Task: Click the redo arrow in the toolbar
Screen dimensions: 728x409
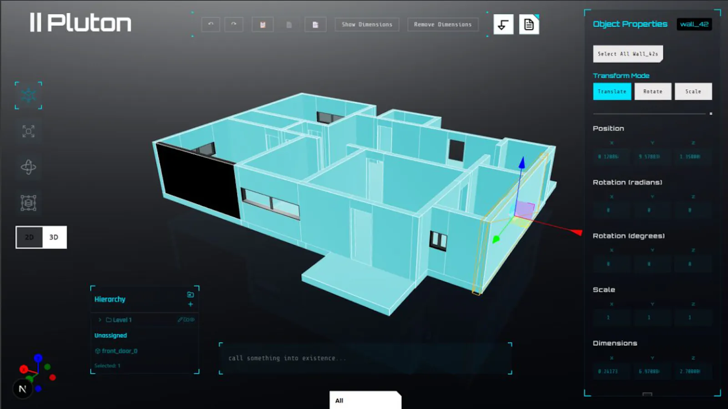Action: coord(234,24)
